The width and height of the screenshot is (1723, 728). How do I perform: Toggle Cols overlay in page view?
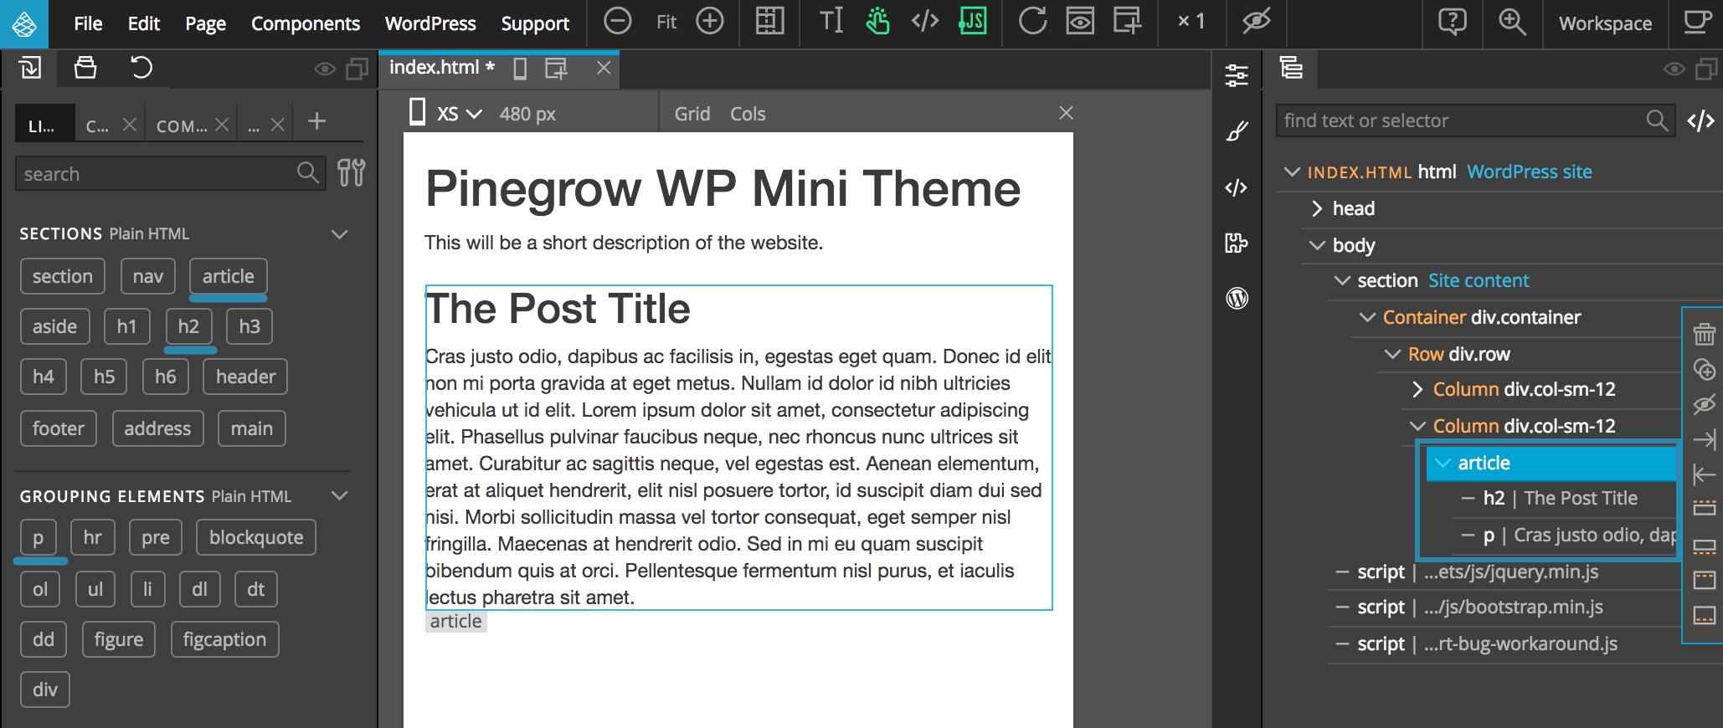748,114
